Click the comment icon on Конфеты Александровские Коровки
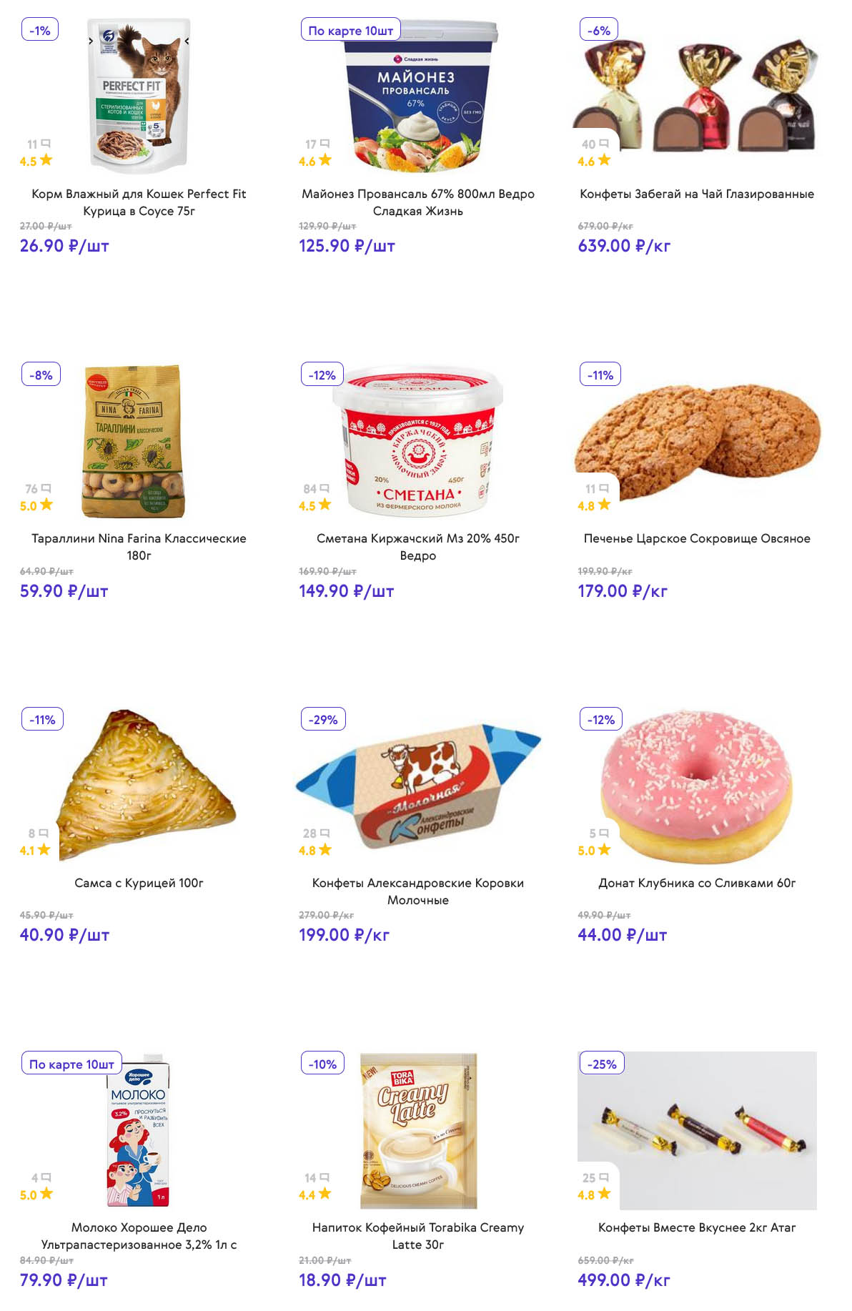 (325, 833)
